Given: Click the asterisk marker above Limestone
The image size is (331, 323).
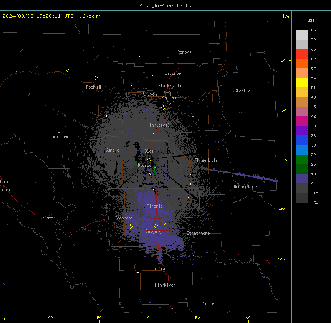Looking at the screenshot, I should click(x=59, y=132).
